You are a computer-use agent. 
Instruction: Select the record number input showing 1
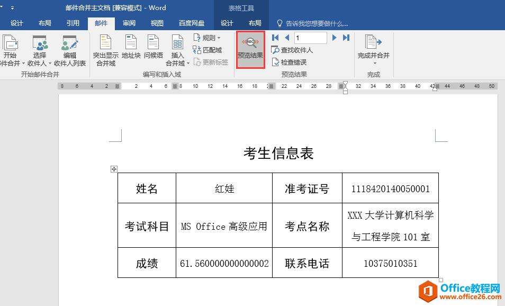tap(311, 38)
